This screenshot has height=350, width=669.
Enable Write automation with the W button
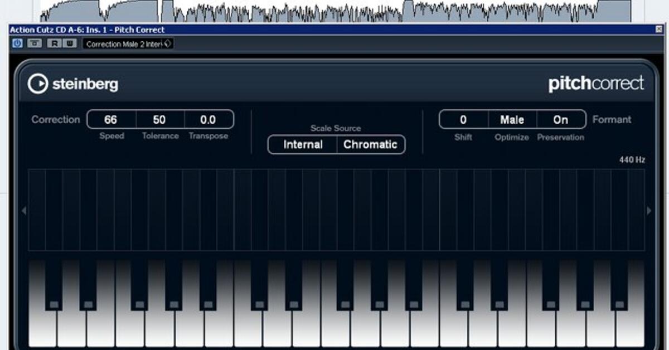point(70,43)
